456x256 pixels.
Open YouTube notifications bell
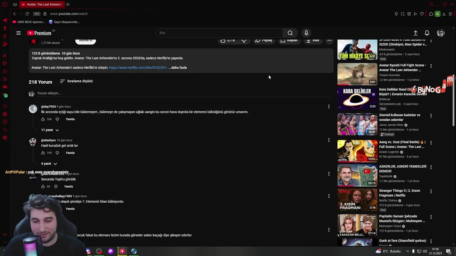(x=427, y=33)
